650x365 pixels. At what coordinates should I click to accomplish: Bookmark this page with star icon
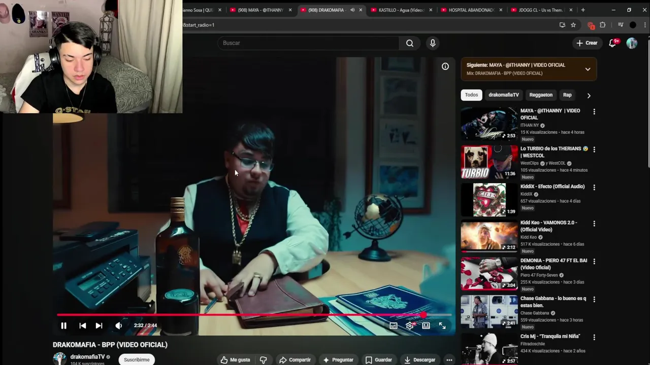pos(573,25)
